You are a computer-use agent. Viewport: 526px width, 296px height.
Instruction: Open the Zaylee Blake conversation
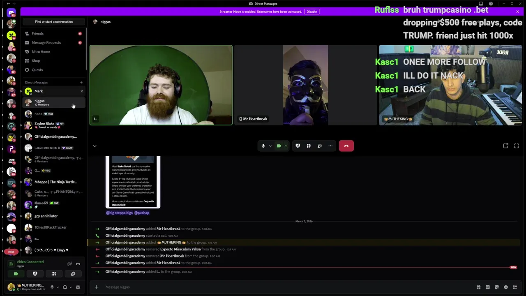53,125
